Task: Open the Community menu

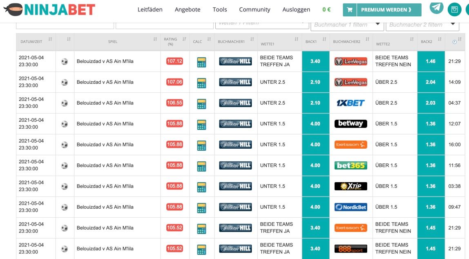Action: (x=255, y=9)
